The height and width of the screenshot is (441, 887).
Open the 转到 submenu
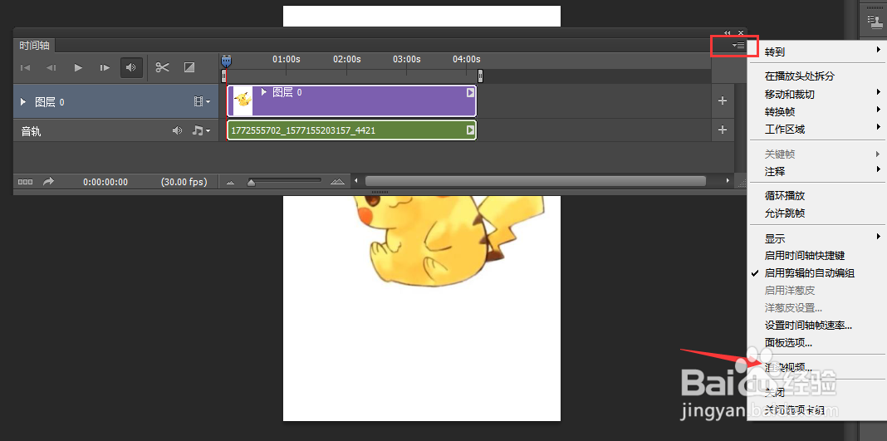coord(816,52)
